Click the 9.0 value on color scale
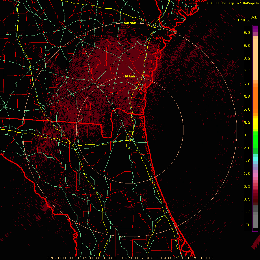 click(x=247, y=45)
